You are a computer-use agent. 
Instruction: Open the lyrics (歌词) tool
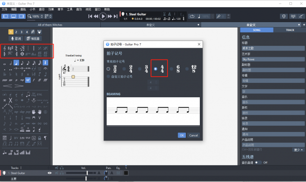pos(15,39)
